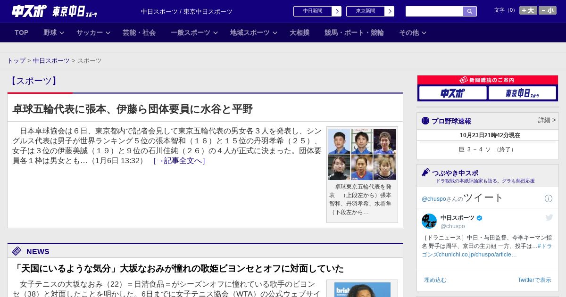Click the Tokyo Chunichi Sports header logo
Viewport: 566px width, 297px height.
click(75, 11)
